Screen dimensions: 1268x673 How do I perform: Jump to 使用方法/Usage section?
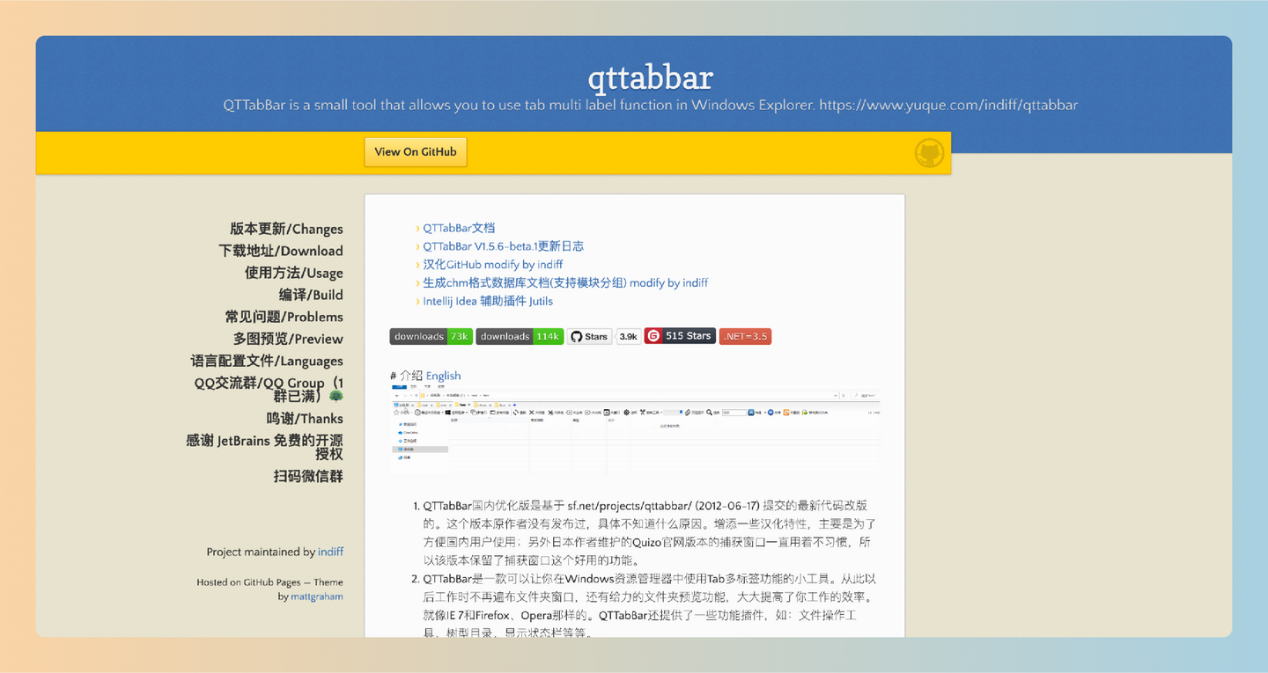pos(294,273)
